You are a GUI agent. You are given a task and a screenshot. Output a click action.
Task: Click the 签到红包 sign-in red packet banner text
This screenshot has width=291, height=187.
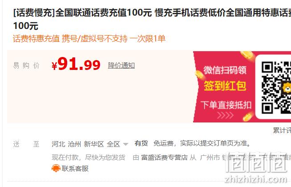pyautogui.click(x=225, y=86)
